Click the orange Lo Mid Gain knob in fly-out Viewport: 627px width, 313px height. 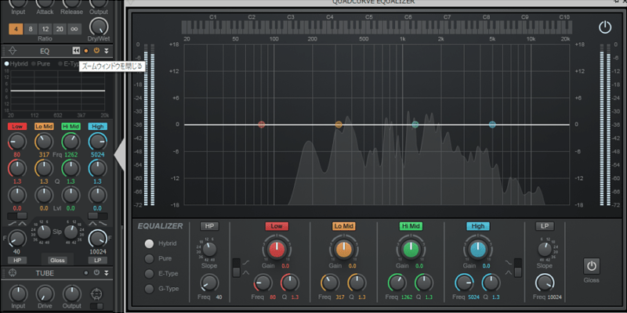[x=344, y=250]
